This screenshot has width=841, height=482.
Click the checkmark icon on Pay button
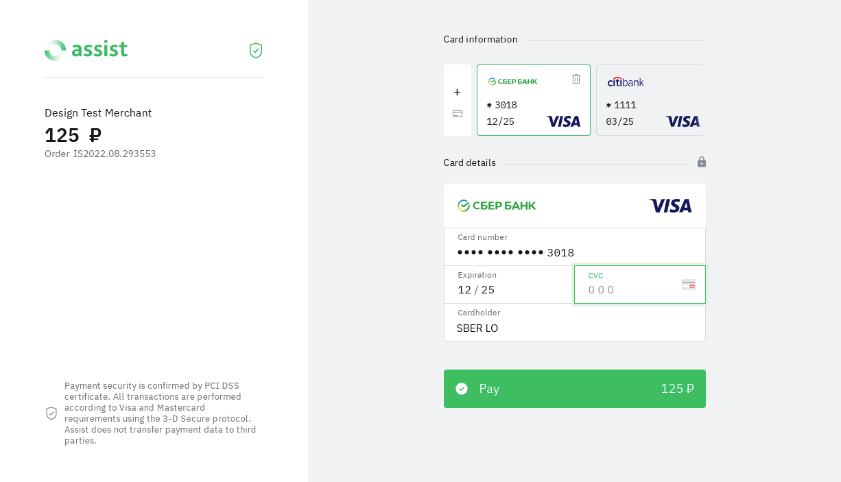coord(462,389)
